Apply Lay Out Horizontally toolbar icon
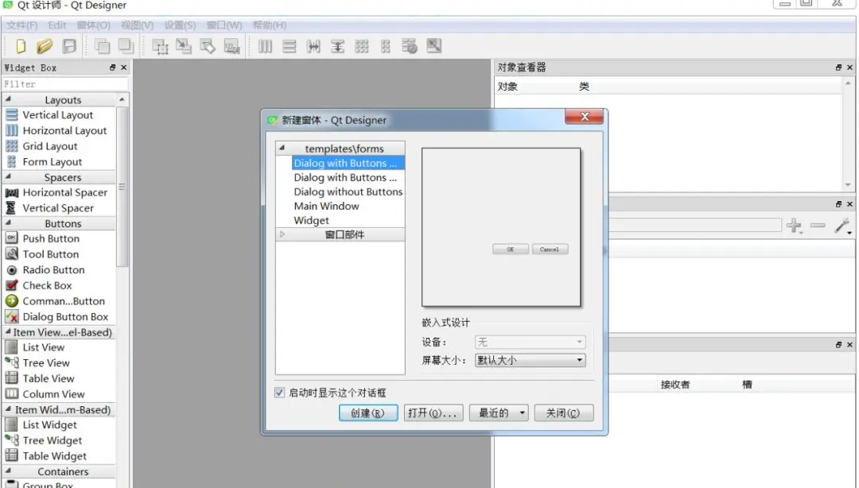The height and width of the screenshot is (488, 859). (265, 47)
